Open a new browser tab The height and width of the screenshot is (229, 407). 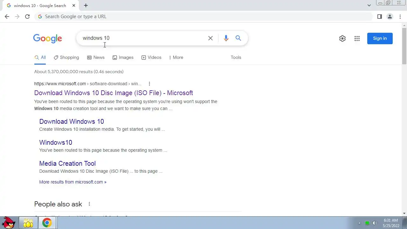click(86, 5)
